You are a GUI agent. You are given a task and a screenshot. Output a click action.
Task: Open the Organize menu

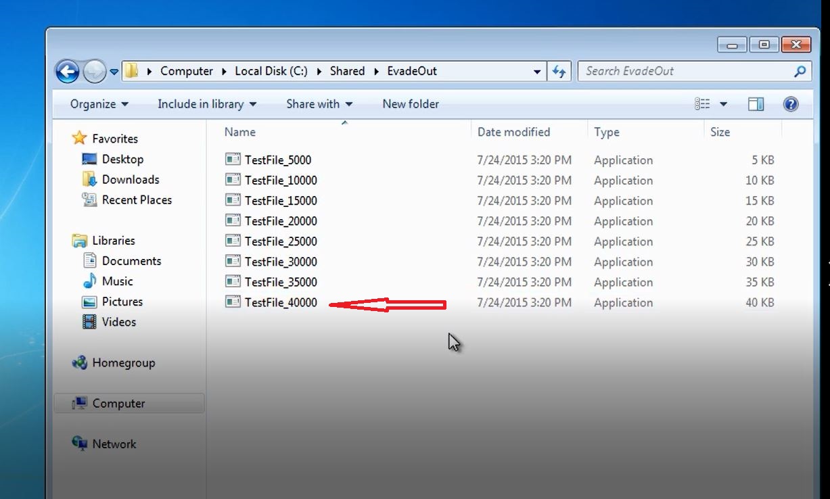coord(99,104)
